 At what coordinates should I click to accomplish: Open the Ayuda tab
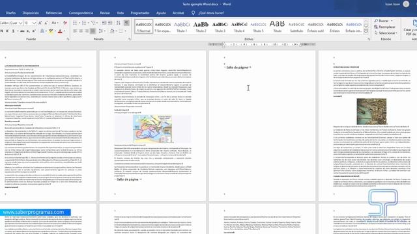pyautogui.click(x=161, y=13)
